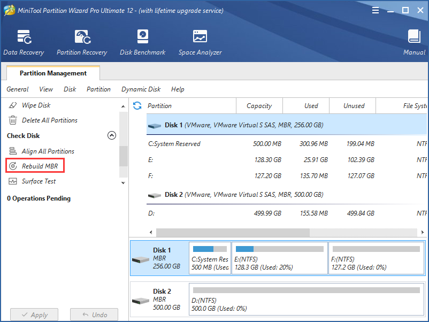Select D:(NTFS) block in disk map
The height and width of the screenshot is (322, 429).
click(x=307, y=300)
